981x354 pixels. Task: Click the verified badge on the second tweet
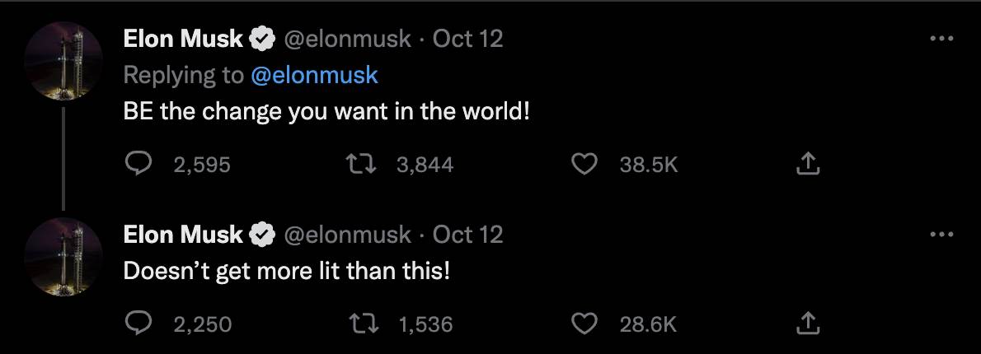[x=263, y=235]
